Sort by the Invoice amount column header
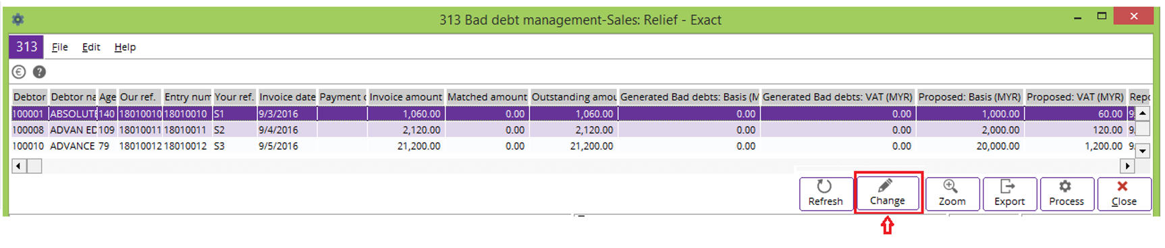This screenshot has height=248, width=1165. [406, 97]
